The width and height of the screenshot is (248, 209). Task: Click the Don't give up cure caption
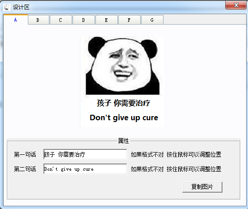pyautogui.click(x=124, y=118)
